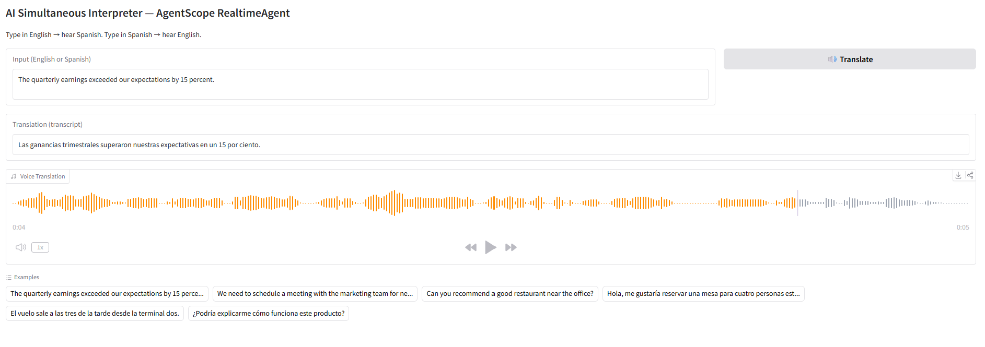Change the 1x playback speed setting
The height and width of the screenshot is (347, 985).
pos(40,247)
